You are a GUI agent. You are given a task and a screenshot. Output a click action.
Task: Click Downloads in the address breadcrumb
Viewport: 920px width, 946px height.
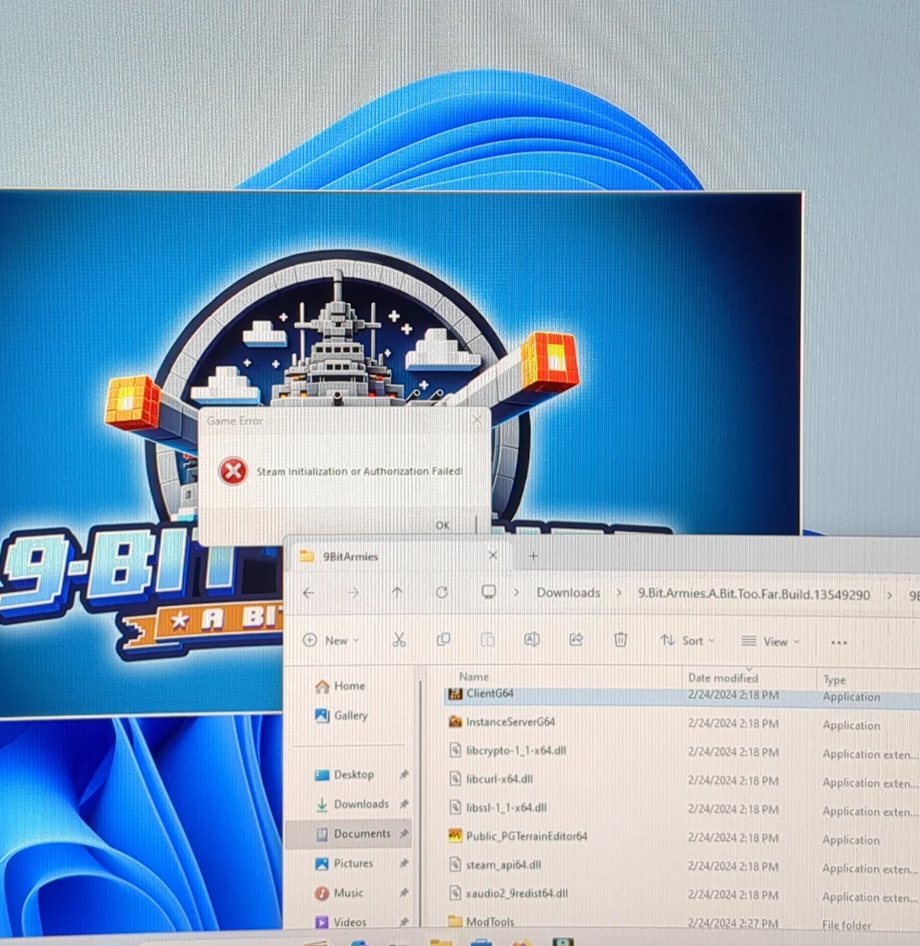(x=568, y=593)
